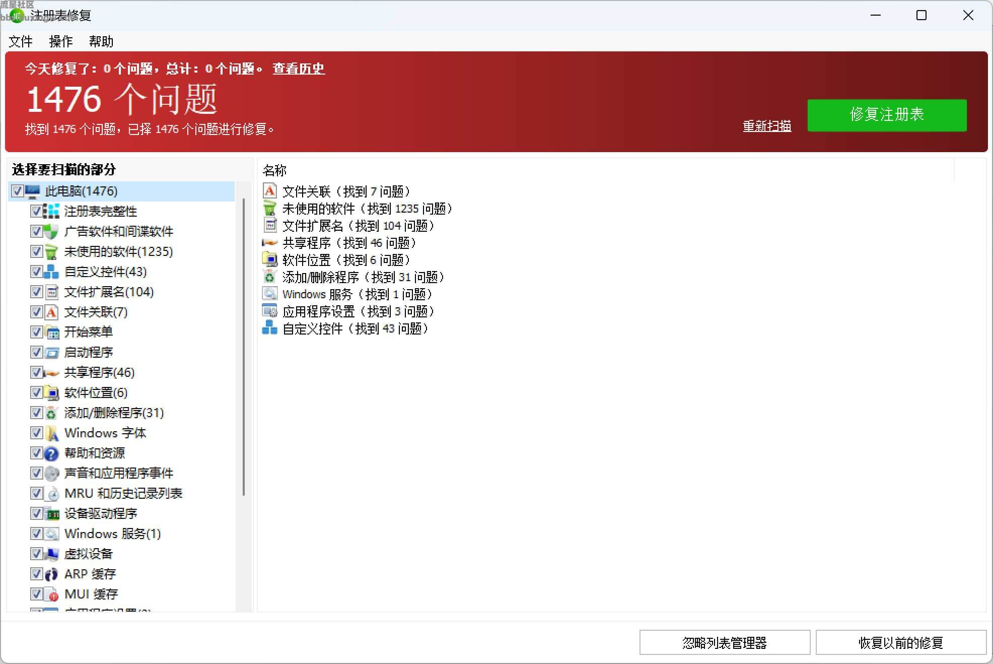This screenshot has width=993, height=664.
Task: Open the 帮助 menu
Action: [x=101, y=41]
